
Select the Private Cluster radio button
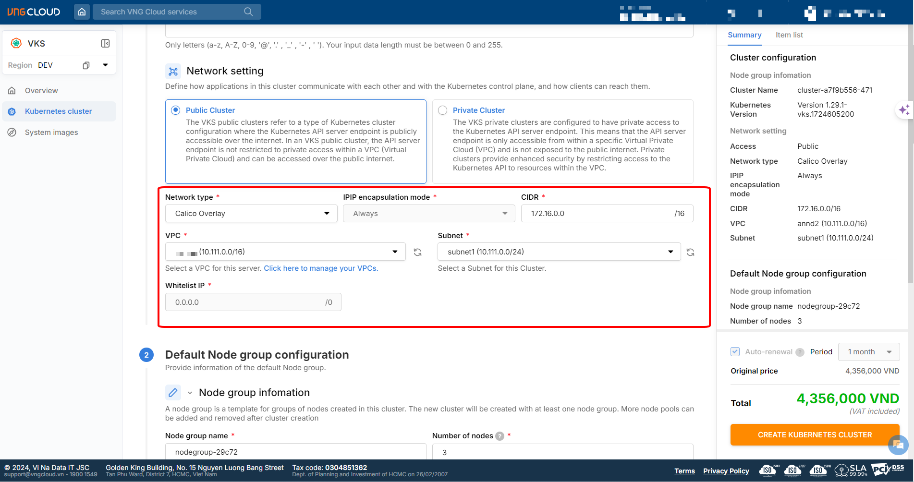pos(443,110)
